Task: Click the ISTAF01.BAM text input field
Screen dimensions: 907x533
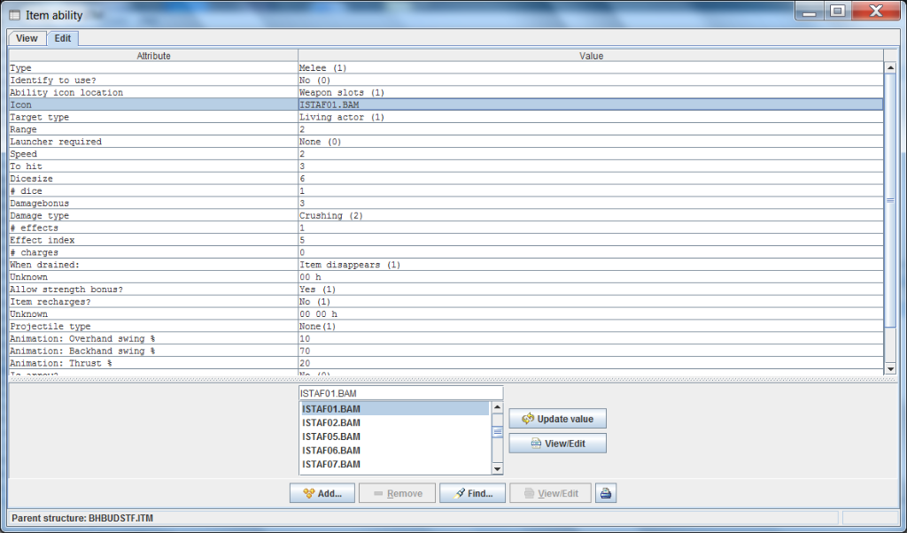Action: [400, 393]
